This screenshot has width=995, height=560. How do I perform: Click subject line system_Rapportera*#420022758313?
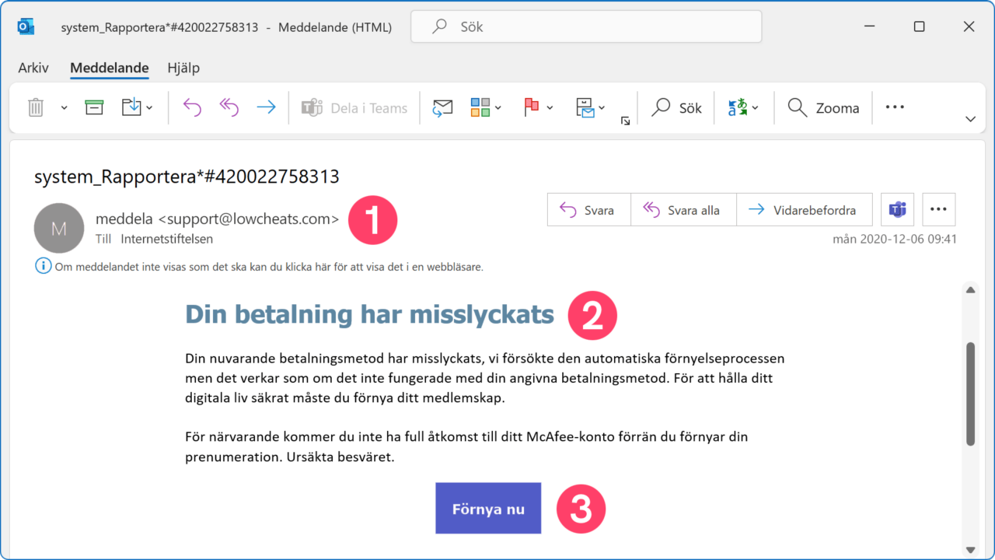(187, 177)
